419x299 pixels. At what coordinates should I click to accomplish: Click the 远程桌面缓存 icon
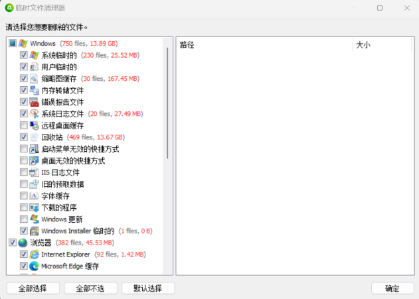(x=34, y=125)
